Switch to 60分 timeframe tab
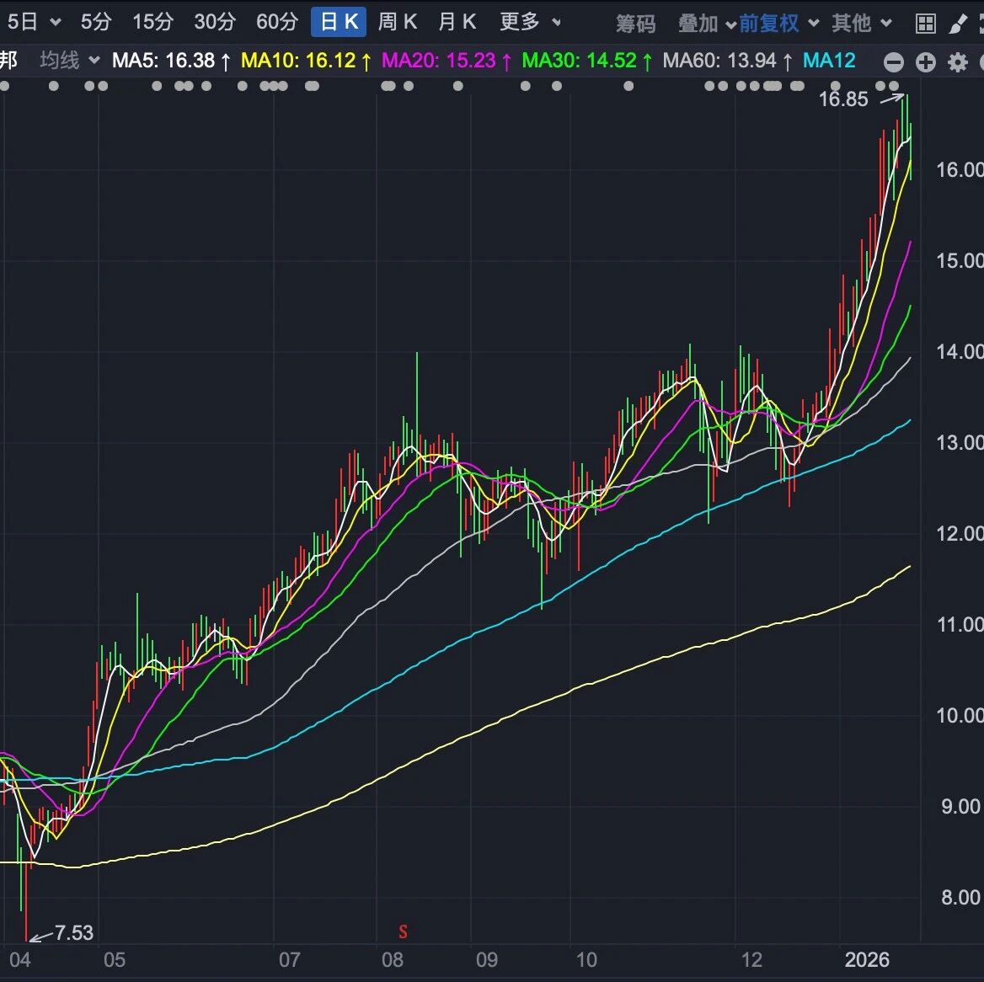The width and height of the screenshot is (984, 982). click(x=277, y=22)
